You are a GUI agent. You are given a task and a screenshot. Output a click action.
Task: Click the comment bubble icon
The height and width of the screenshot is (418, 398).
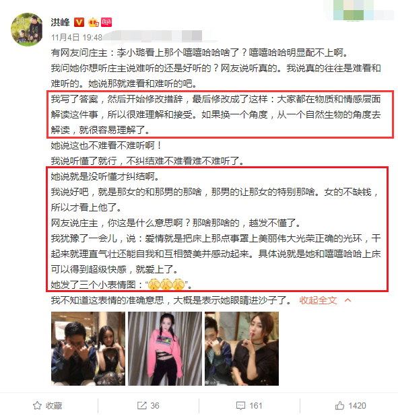pos(240,406)
